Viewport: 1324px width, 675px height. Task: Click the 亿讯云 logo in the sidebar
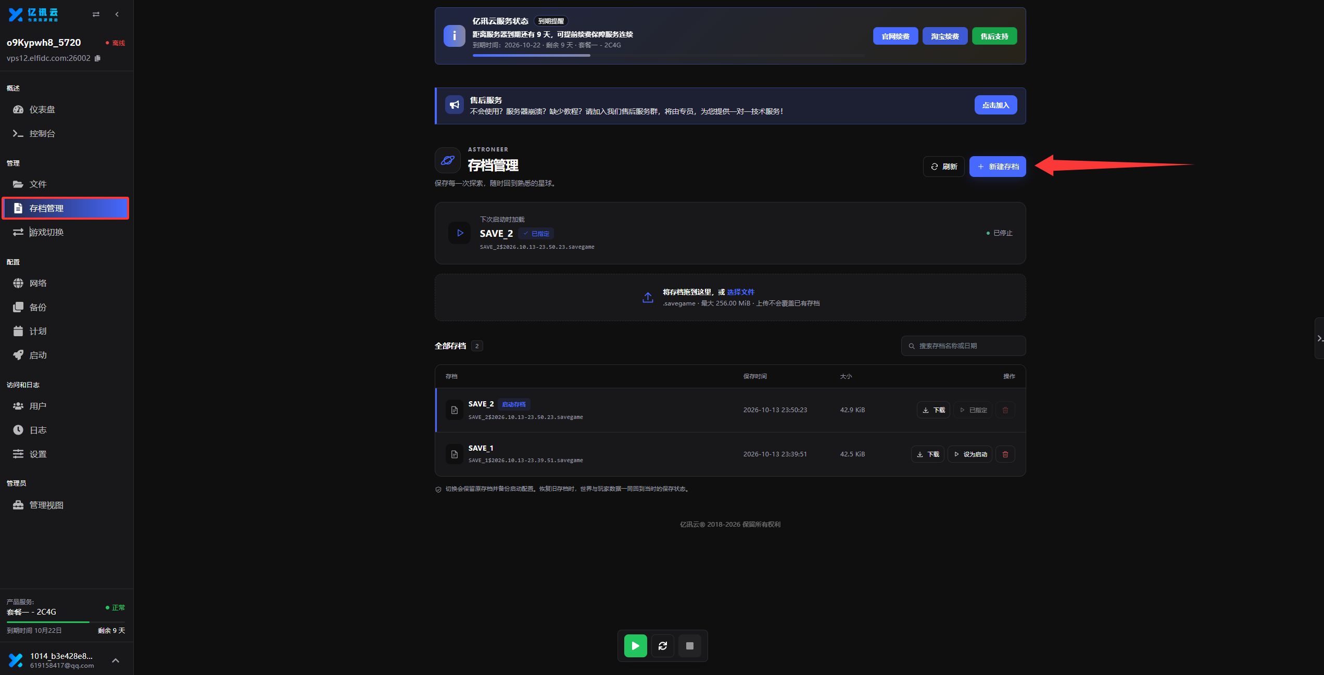33,15
